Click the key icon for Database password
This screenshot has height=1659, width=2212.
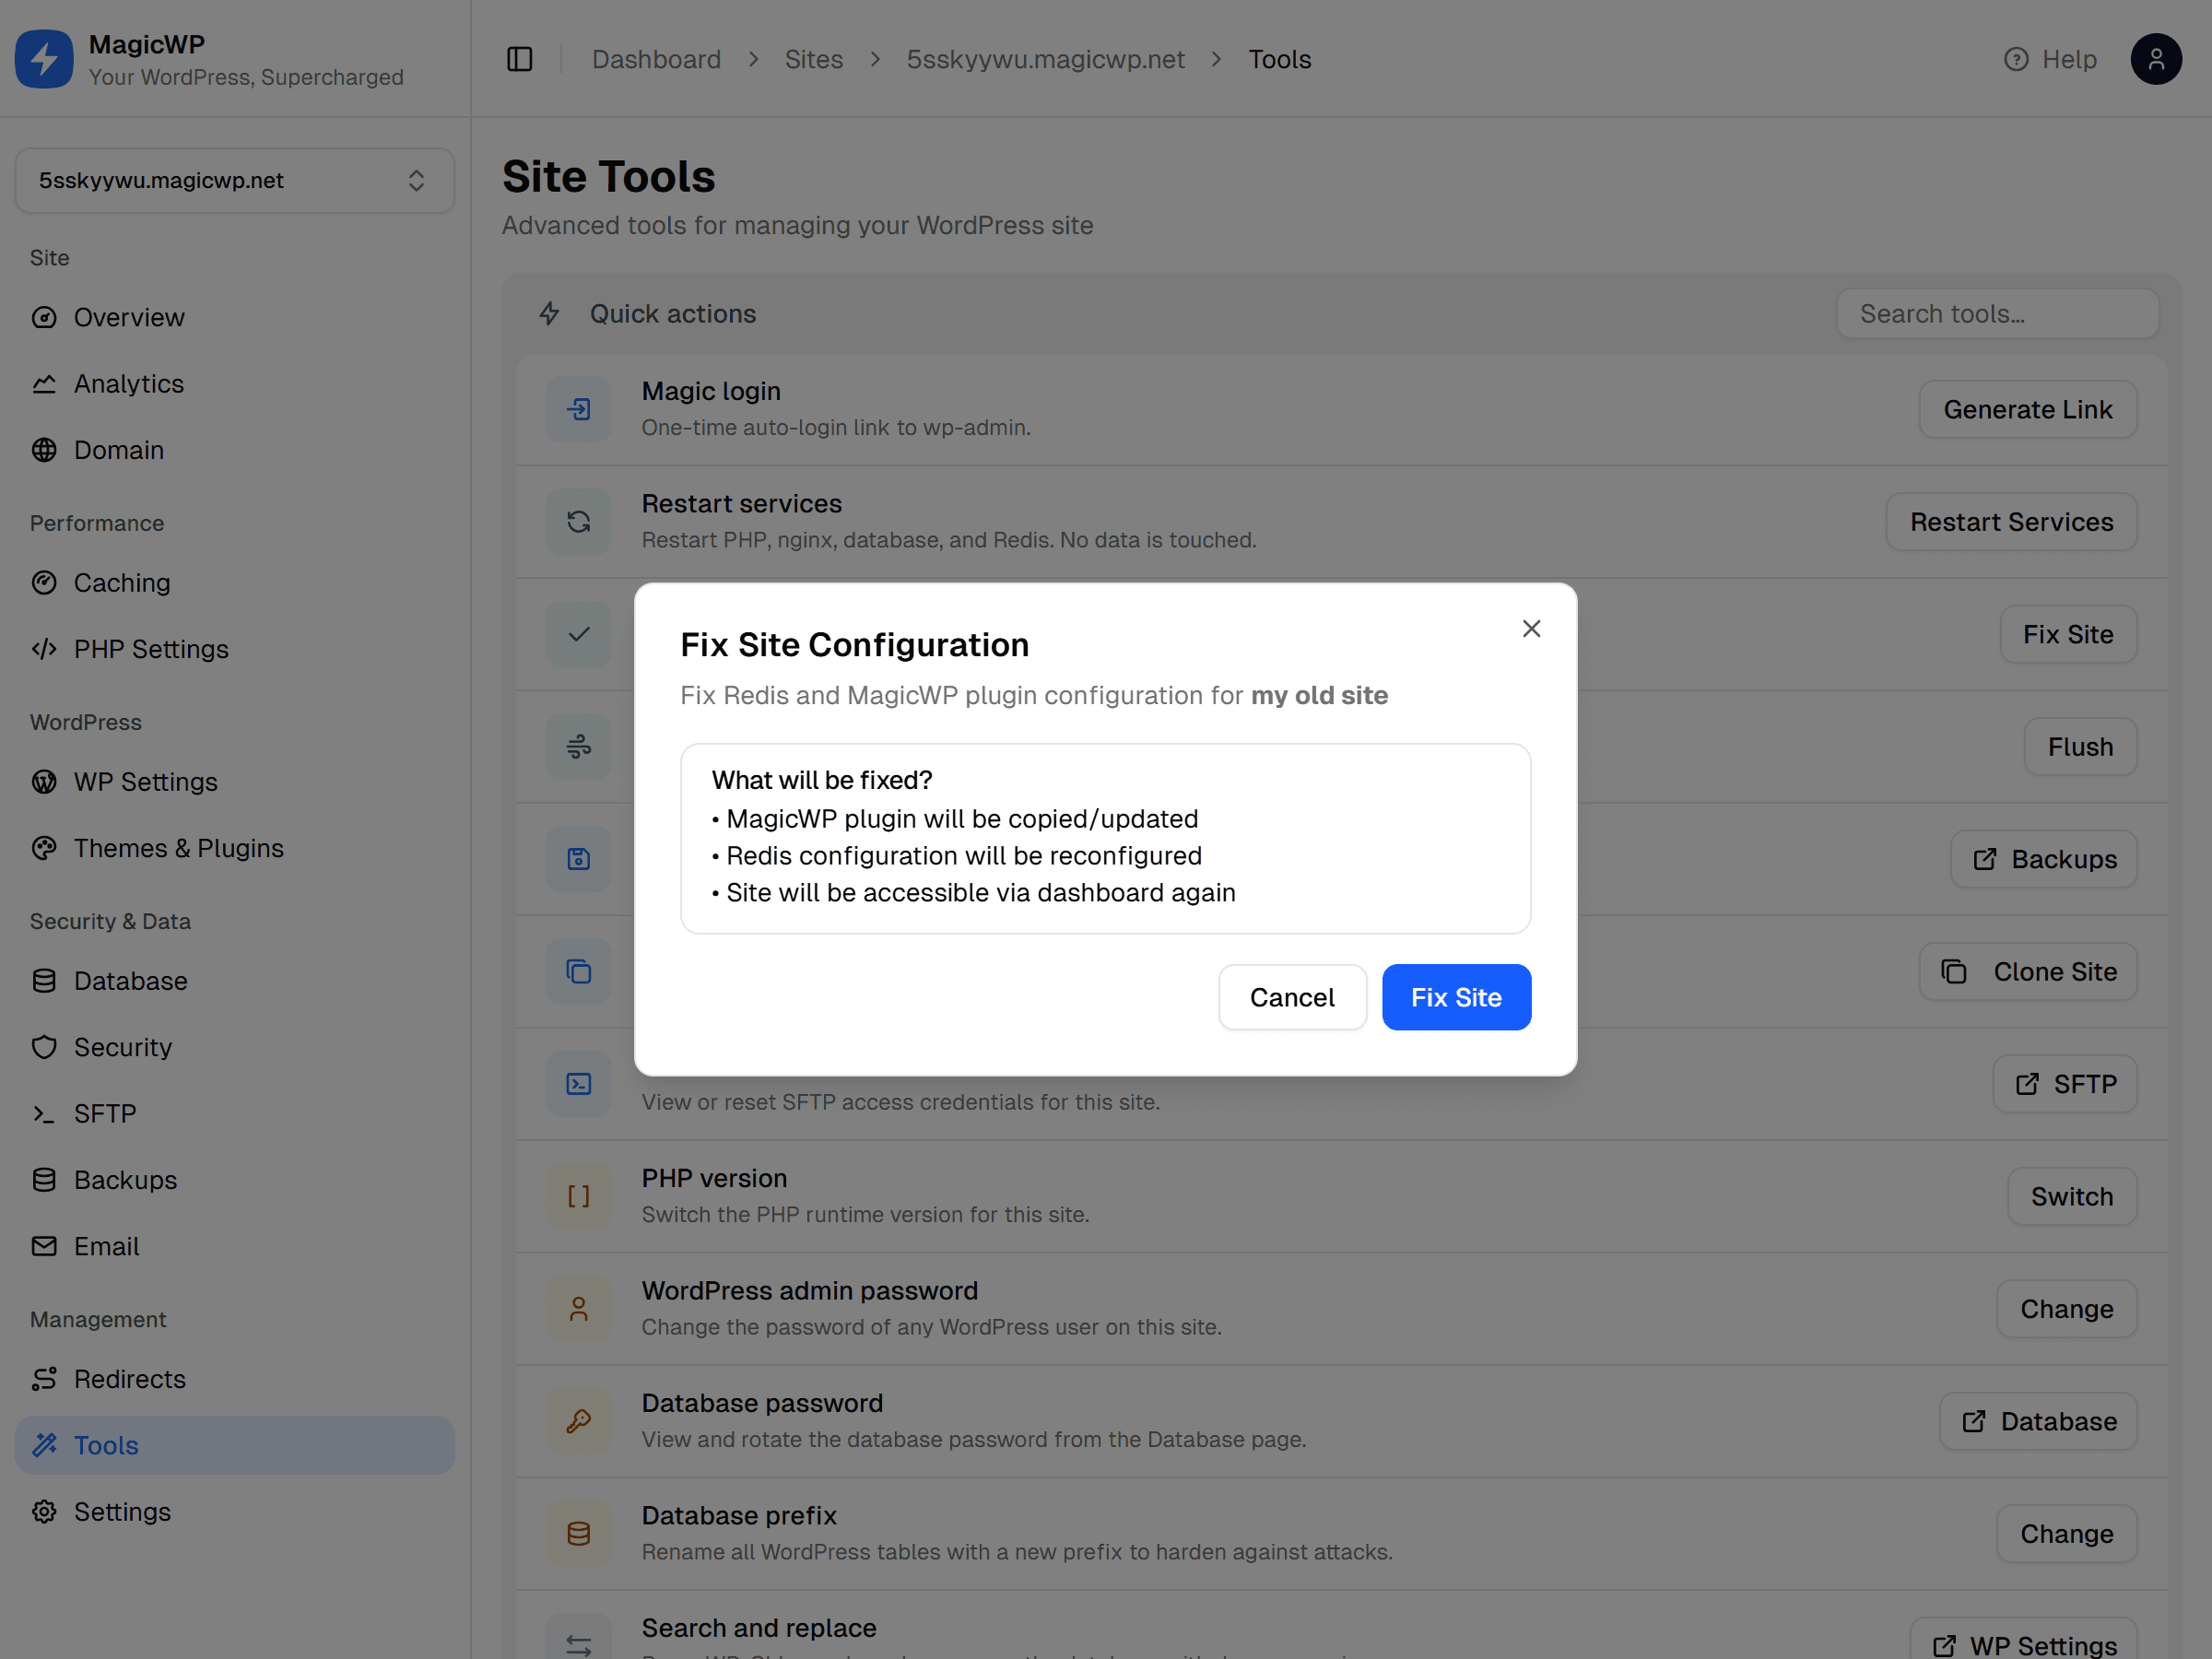(x=579, y=1422)
